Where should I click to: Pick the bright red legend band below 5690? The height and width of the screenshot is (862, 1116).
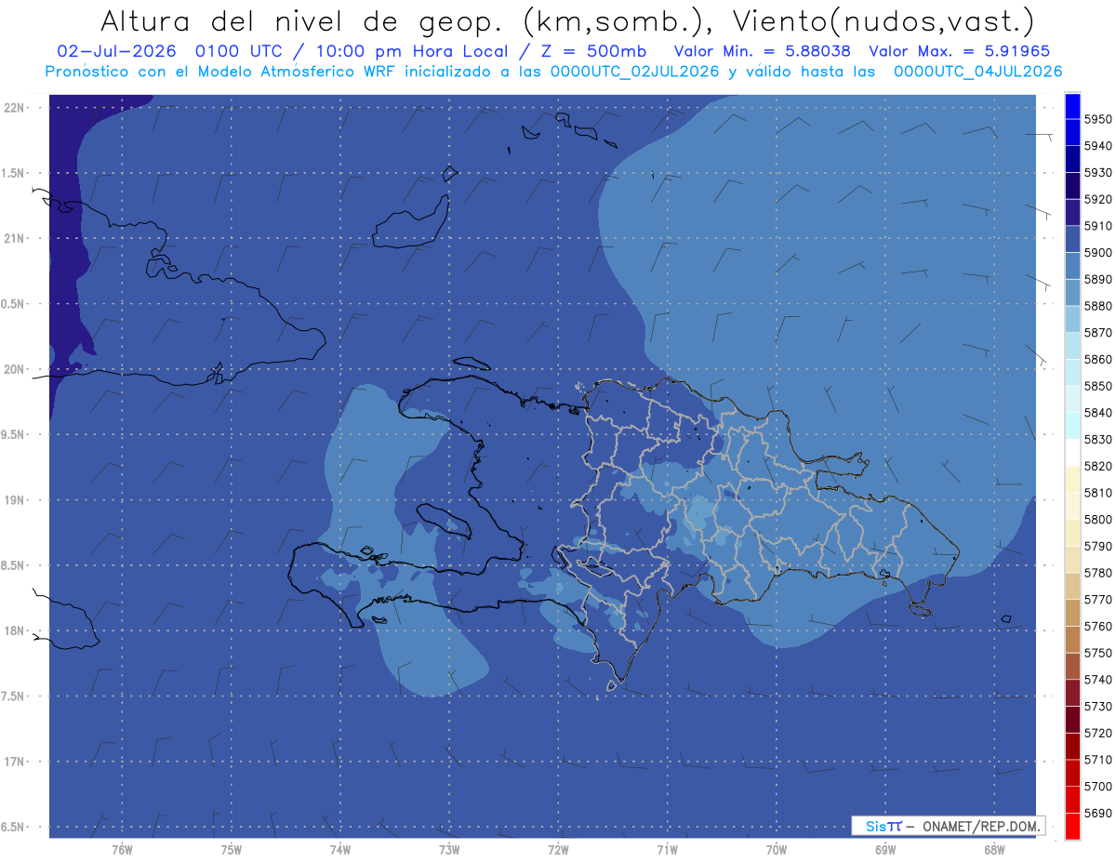(1072, 826)
